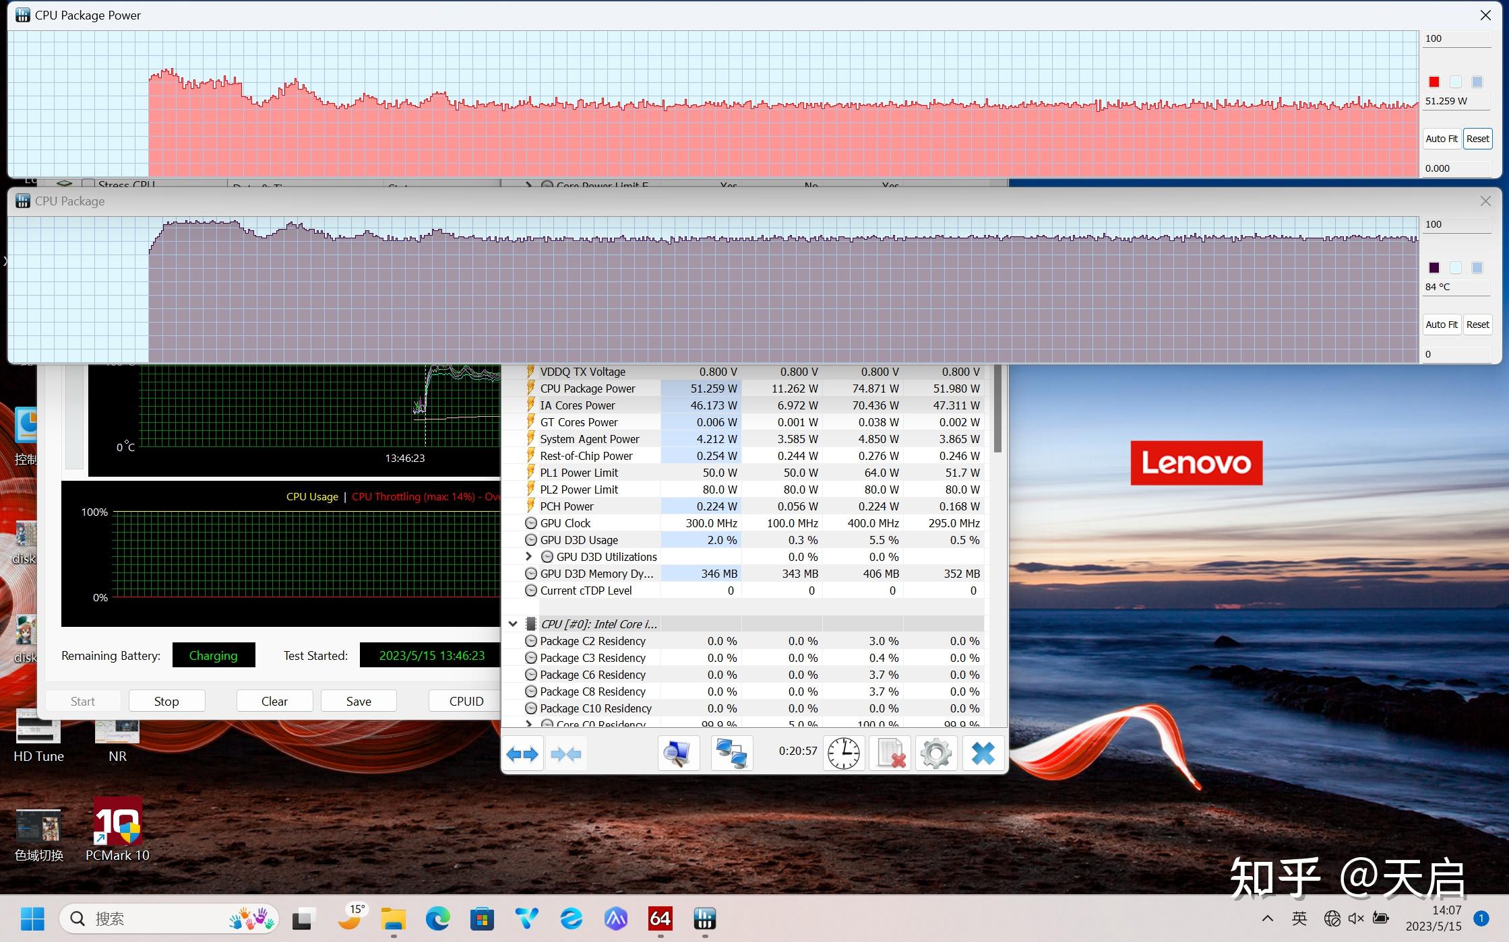Open HWiNFO sensor settings gear
Screen dimensions: 1509x942
[x=935, y=753]
